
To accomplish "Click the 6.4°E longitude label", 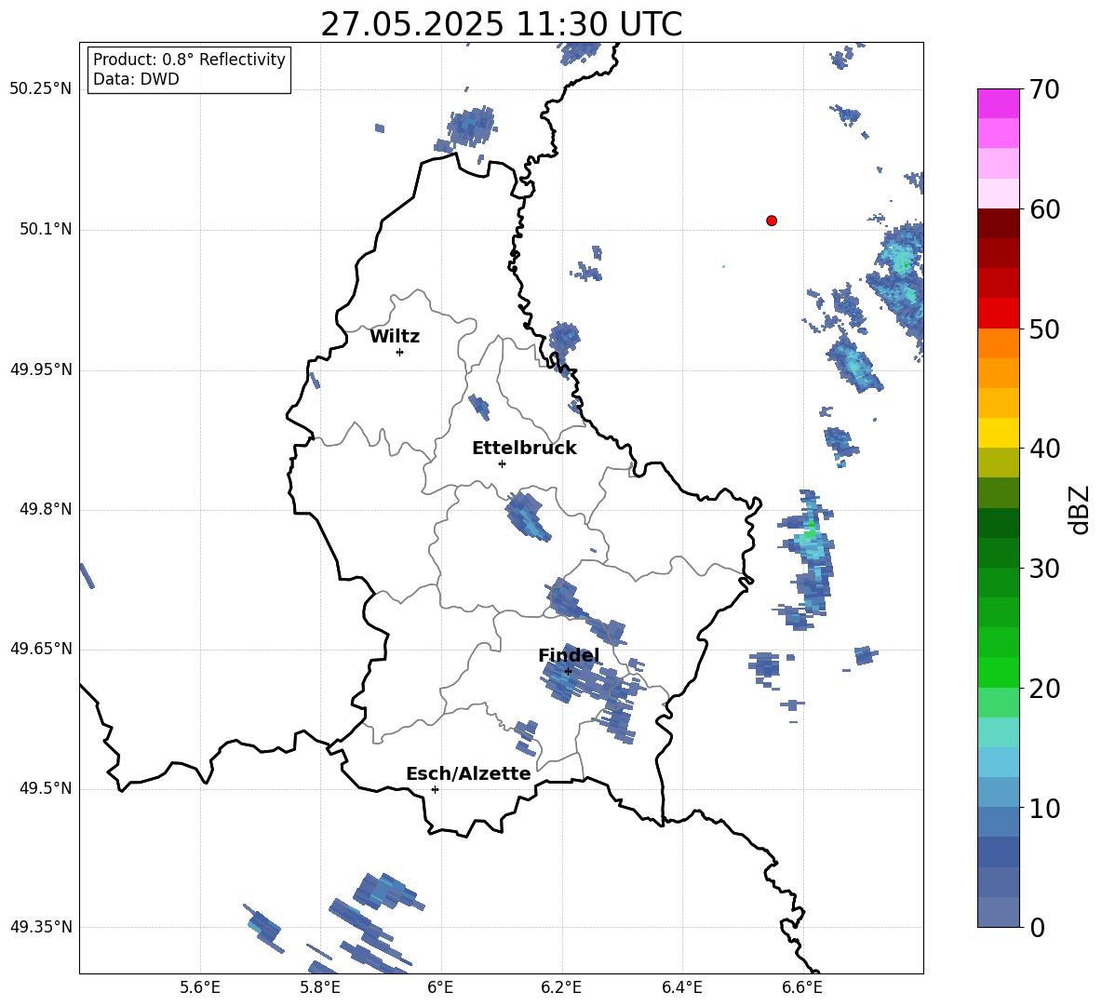I will (x=681, y=987).
